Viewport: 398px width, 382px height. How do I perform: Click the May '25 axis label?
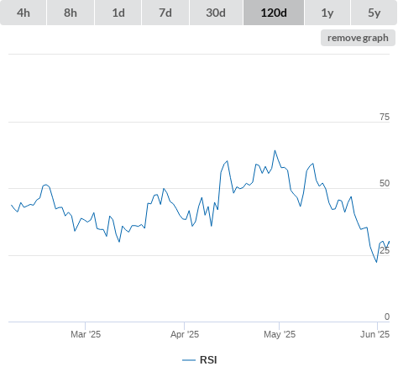[280, 334]
